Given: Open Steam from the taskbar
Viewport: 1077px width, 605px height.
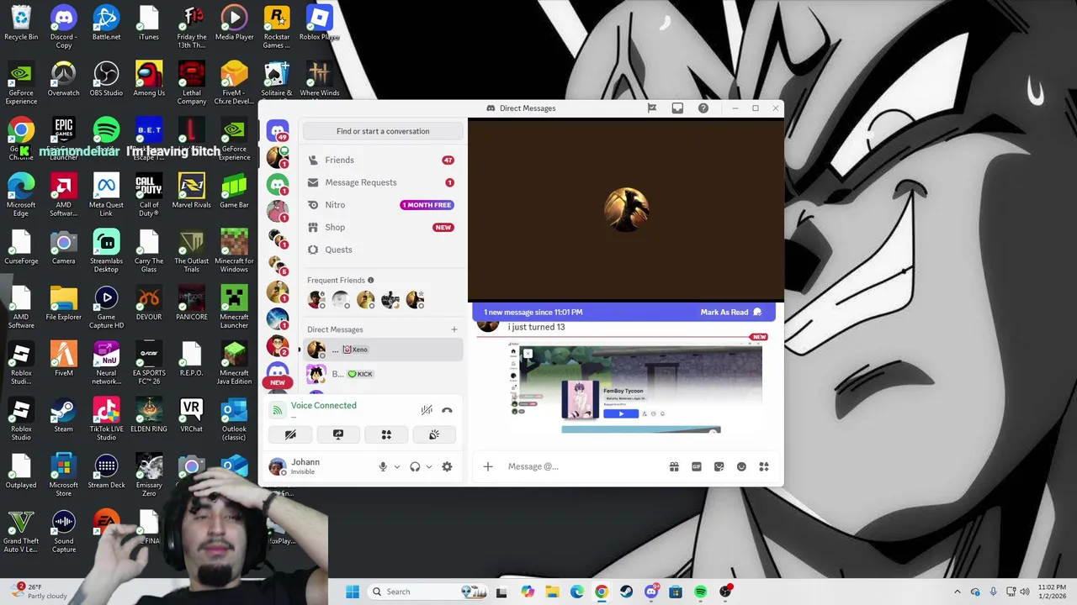Looking at the screenshot, I should (626, 592).
